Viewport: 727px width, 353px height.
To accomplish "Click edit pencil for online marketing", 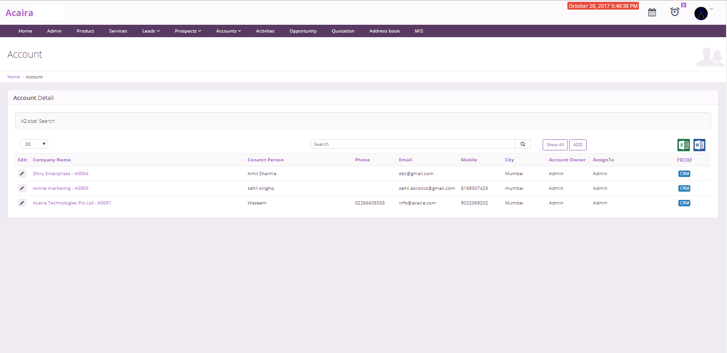I will click(22, 188).
